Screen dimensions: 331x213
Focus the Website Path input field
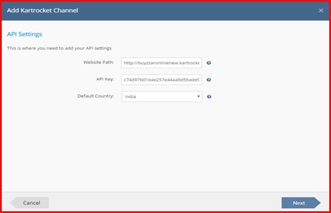pos(161,63)
